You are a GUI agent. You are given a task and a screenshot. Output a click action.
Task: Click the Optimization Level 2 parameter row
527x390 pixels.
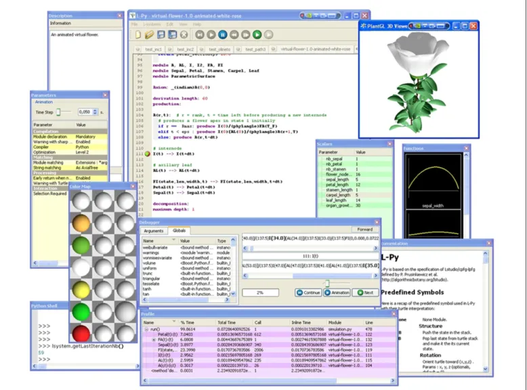point(70,152)
